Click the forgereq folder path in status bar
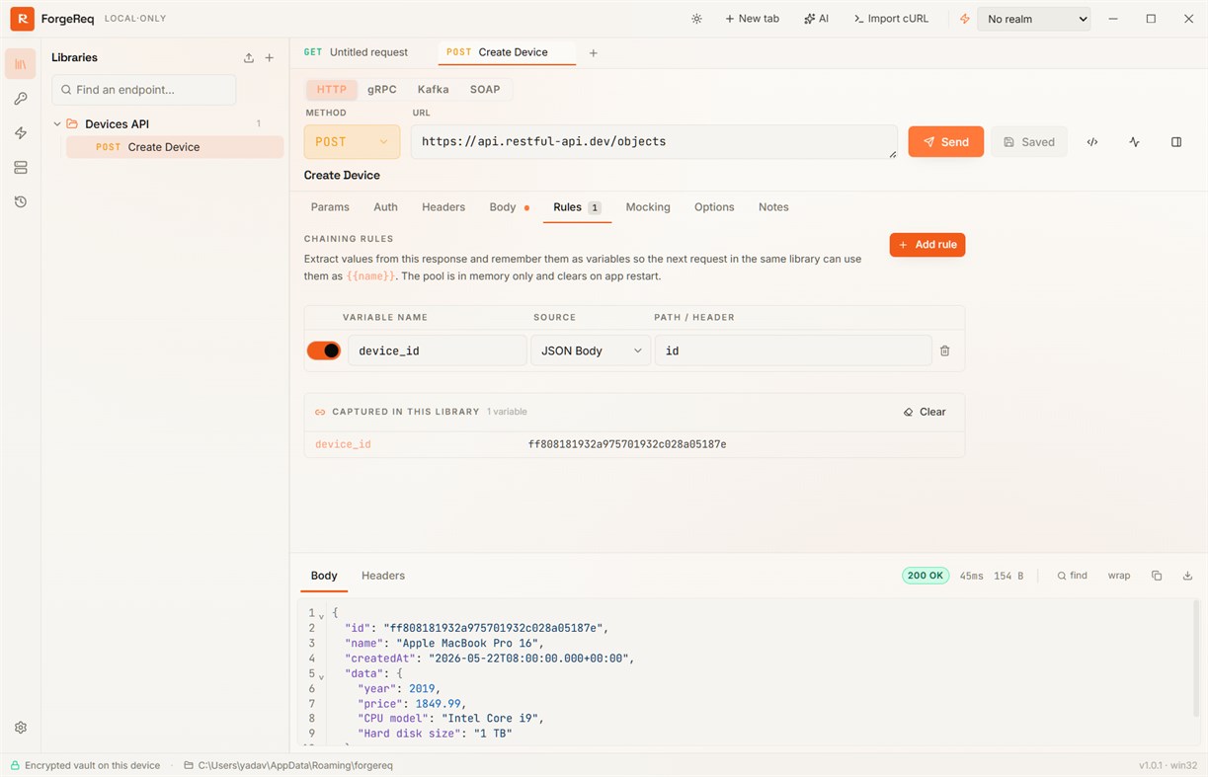 click(x=287, y=765)
